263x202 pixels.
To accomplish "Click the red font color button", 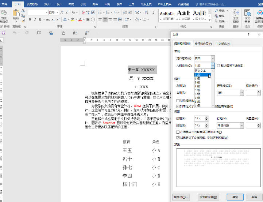I will click(x=80, y=19).
